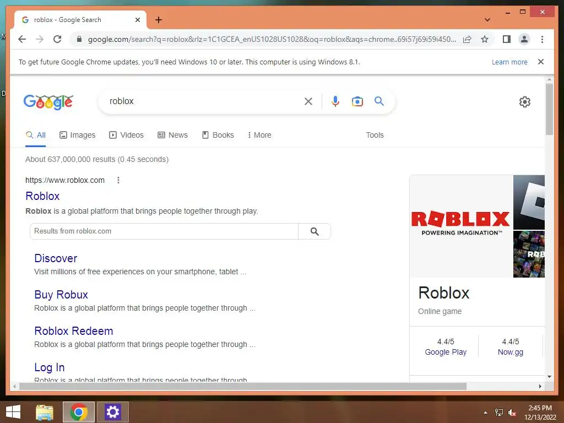564x423 pixels.
Task: Switch to Videos results
Action: point(126,135)
